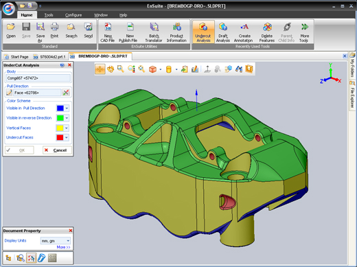
Task: Open Product Information tool
Action: tap(176, 32)
